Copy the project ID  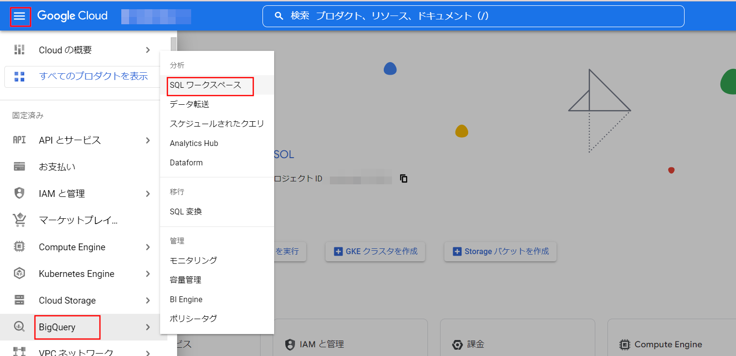pyautogui.click(x=404, y=178)
